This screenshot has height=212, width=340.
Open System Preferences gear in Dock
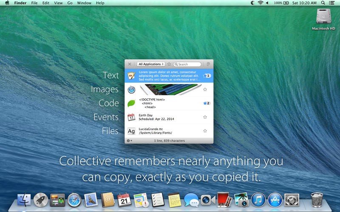tap(292, 200)
